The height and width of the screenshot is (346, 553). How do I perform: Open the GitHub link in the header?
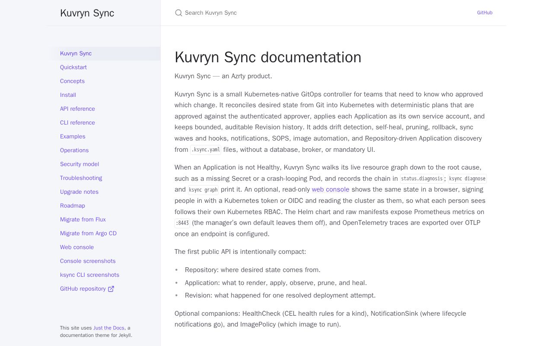coord(485,13)
